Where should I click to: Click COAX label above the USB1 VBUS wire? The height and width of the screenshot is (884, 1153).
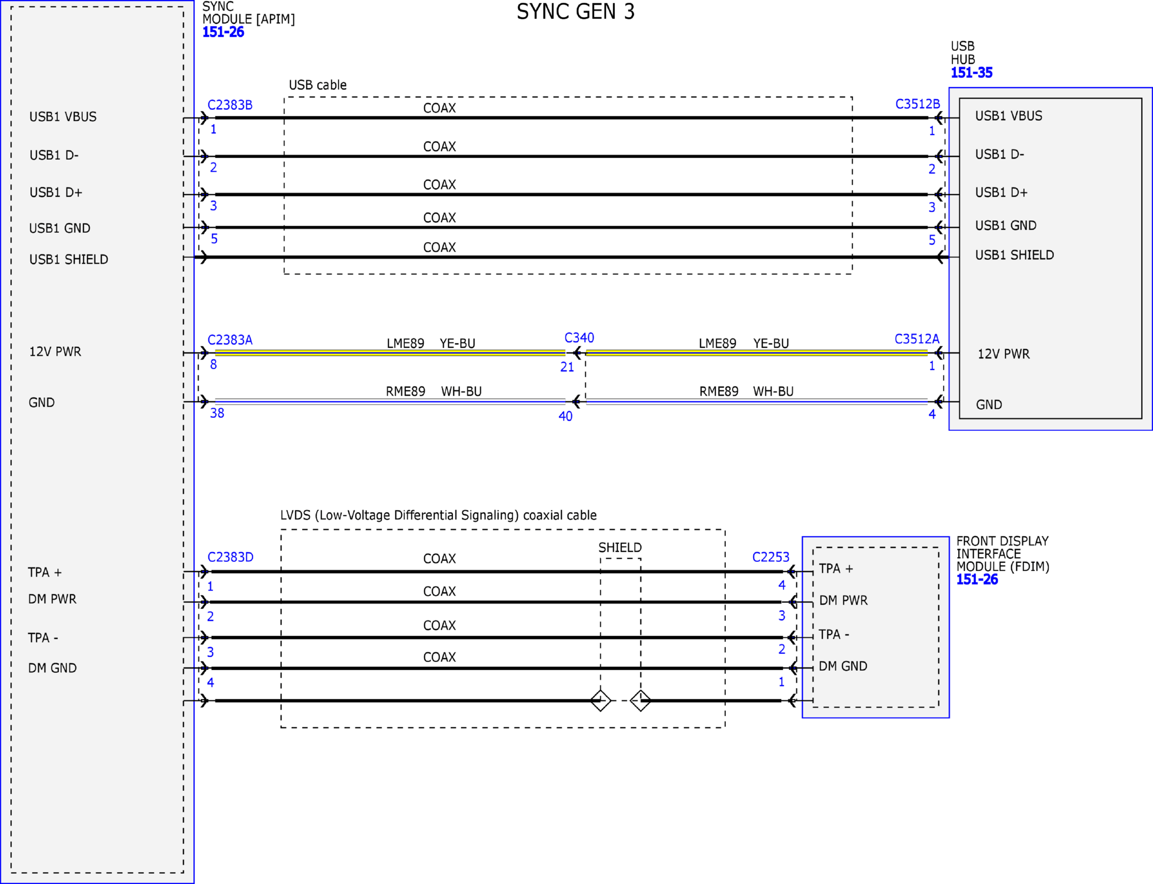tap(440, 108)
